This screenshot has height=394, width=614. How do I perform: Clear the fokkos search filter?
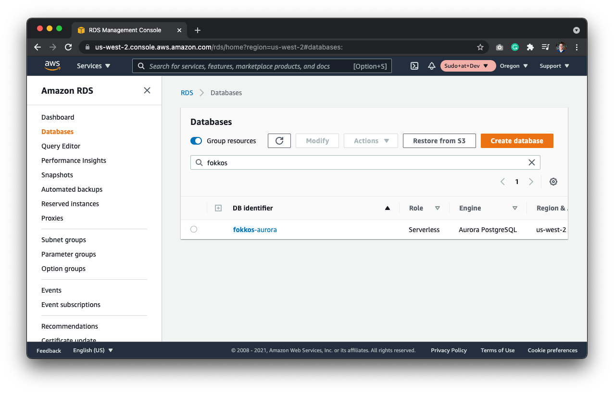tap(532, 162)
